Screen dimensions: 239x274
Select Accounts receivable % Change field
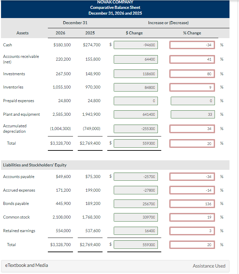[x=192, y=59]
